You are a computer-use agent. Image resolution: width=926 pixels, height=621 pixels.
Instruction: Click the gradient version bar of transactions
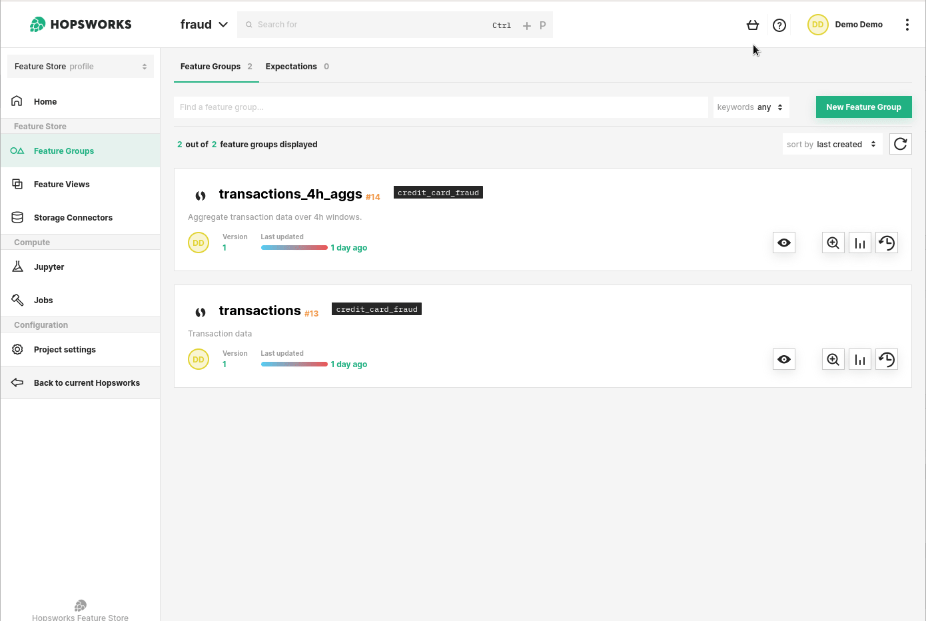294,363
